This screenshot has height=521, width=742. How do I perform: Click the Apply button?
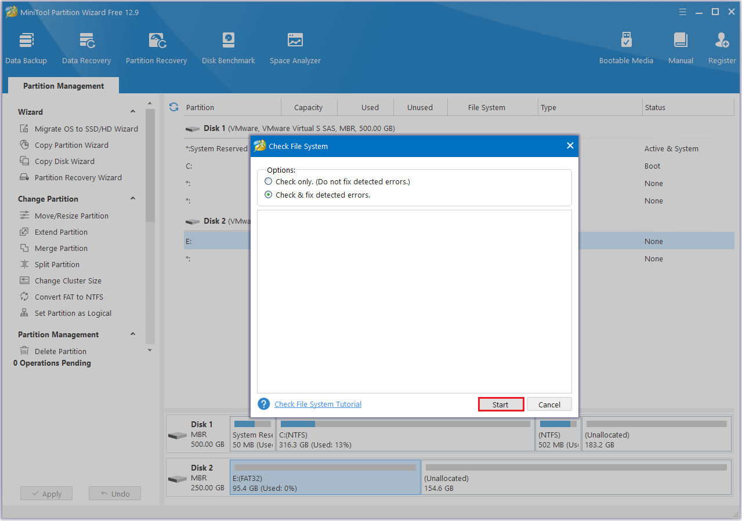[x=46, y=494]
